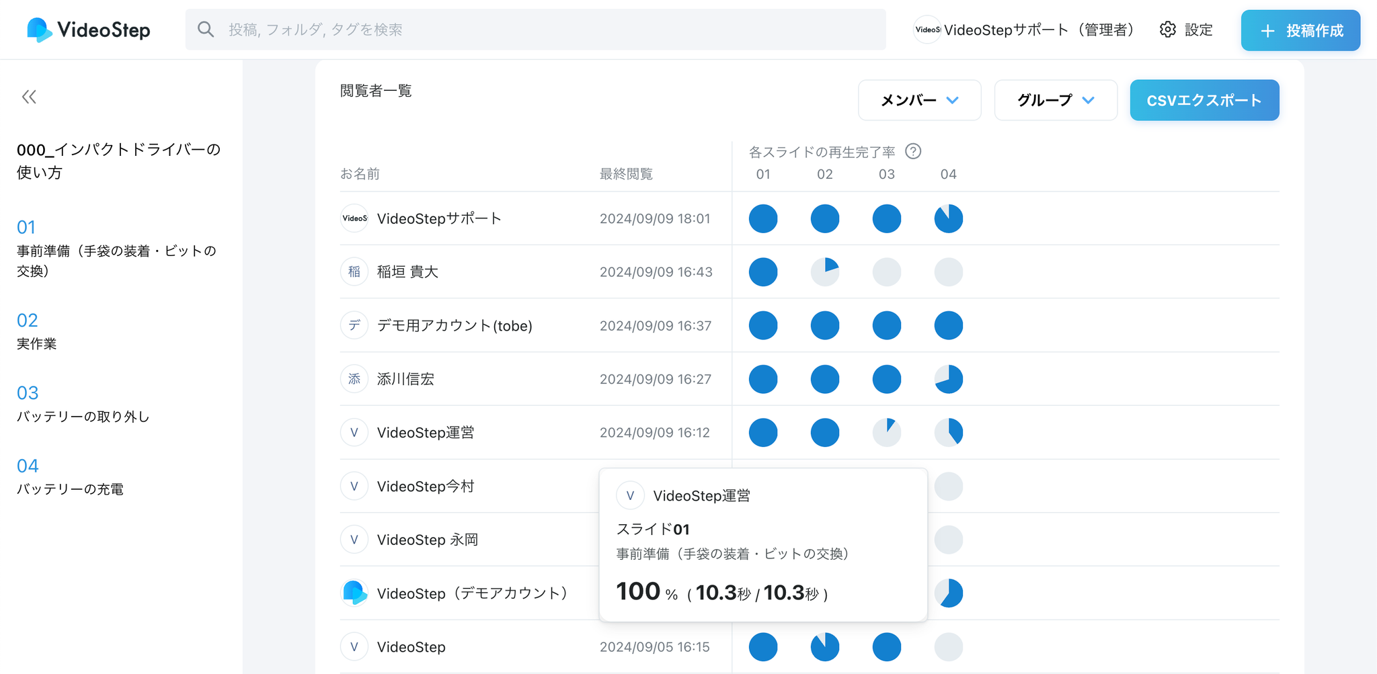Select slide 04 バッテリーの充電 in the sidebar
This screenshot has width=1377, height=674.
70,477
